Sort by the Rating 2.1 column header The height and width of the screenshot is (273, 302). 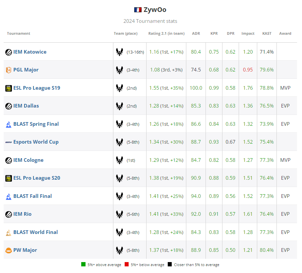tap(166, 33)
